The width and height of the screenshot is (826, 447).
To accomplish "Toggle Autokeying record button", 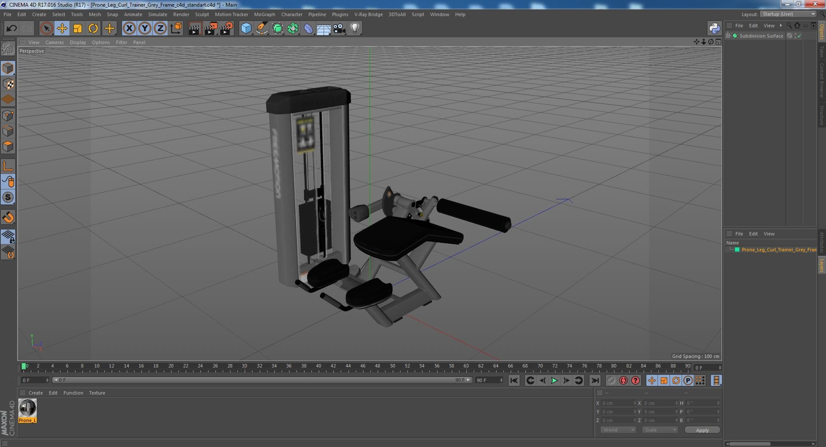I will (x=623, y=380).
